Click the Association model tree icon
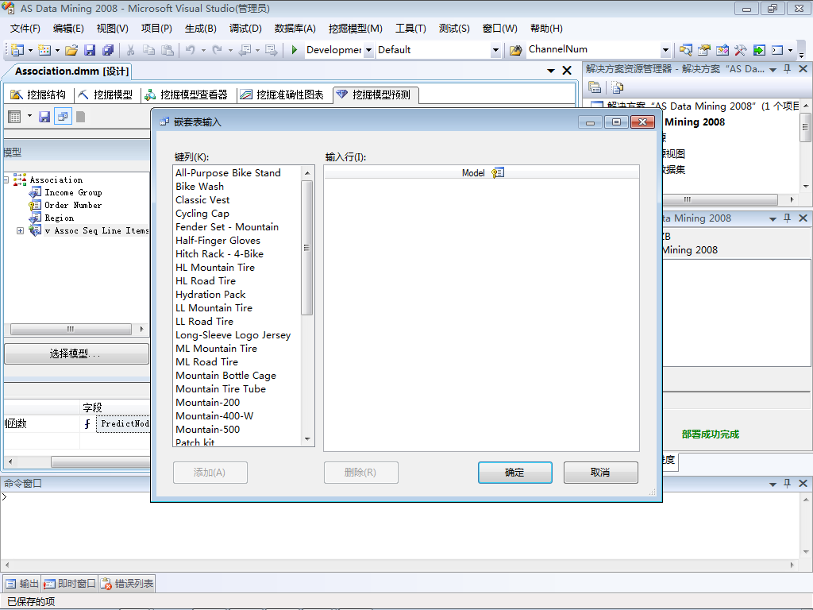 coord(20,180)
